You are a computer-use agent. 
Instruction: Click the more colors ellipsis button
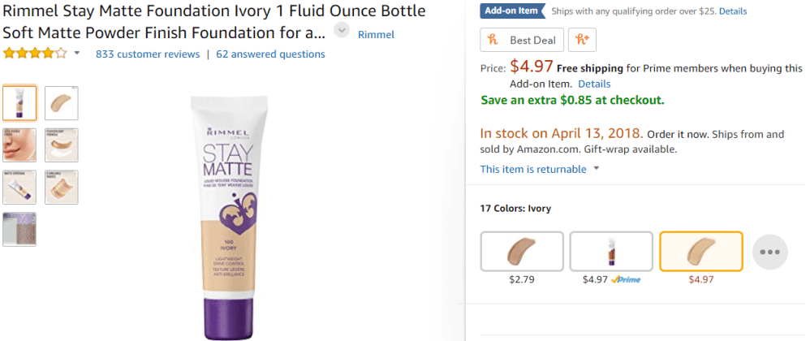pyautogui.click(x=769, y=252)
